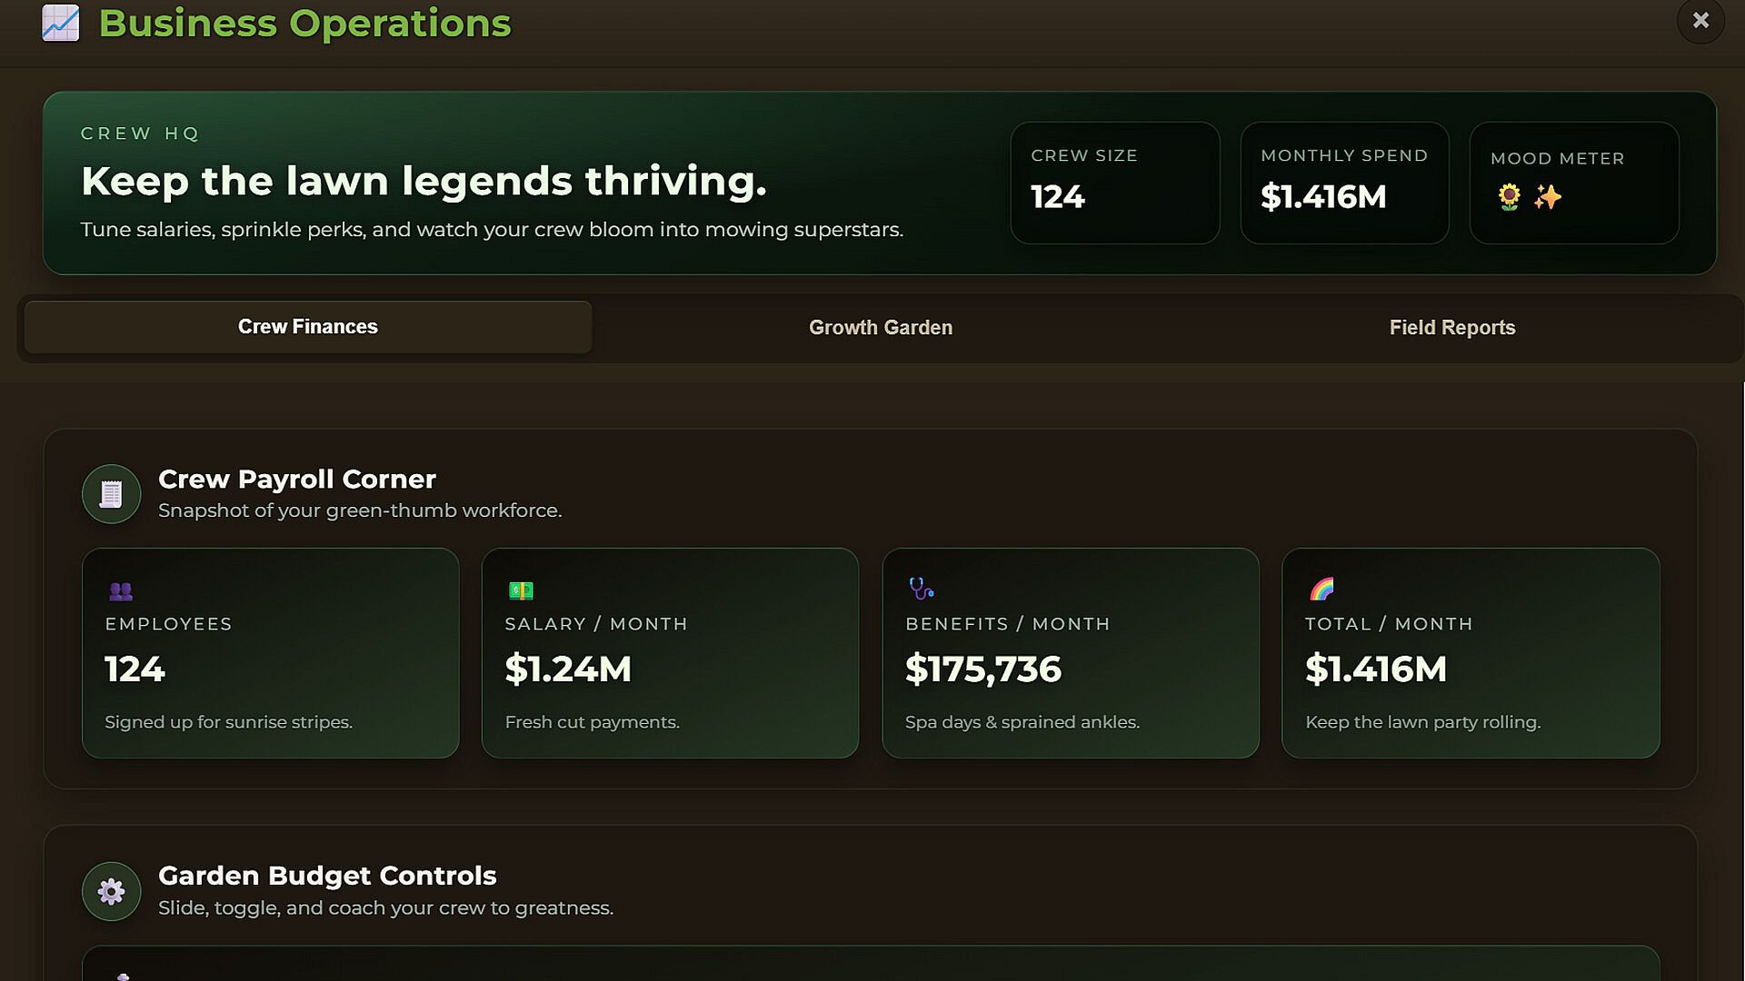Click the sparkles emoji in Mood Meter
Image resolution: width=1745 pixels, height=981 pixels.
click(1548, 197)
